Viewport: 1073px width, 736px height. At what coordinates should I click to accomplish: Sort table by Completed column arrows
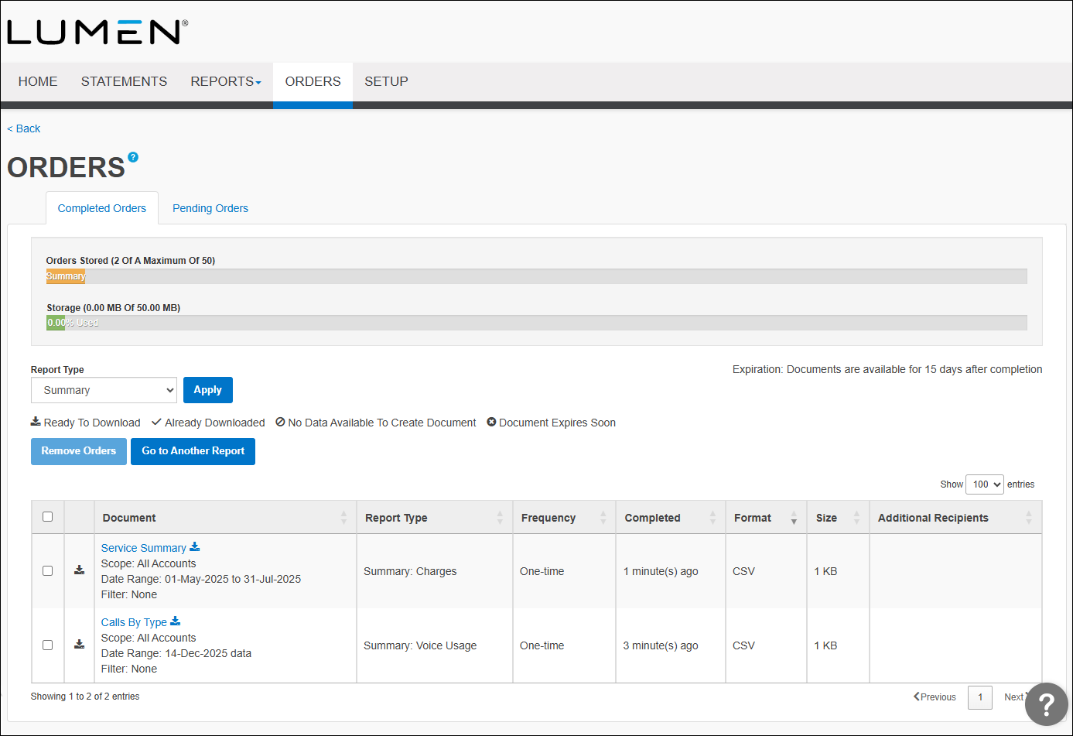coord(712,518)
